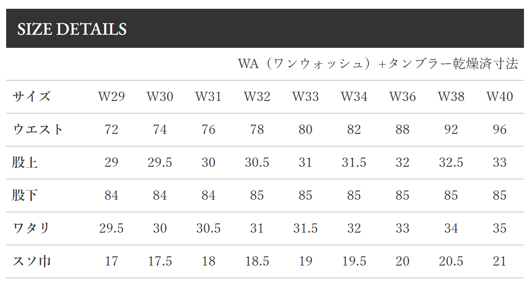The image size is (531, 284).
Task: Select the W40 size column header
Action: click(x=499, y=97)
